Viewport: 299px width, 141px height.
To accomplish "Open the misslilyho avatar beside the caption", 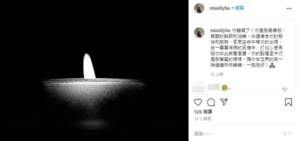I will [x=199, y=33].
